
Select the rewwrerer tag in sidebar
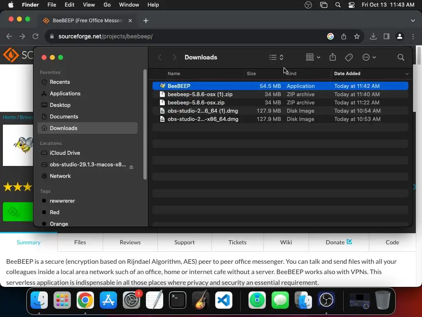click(87, 201)
